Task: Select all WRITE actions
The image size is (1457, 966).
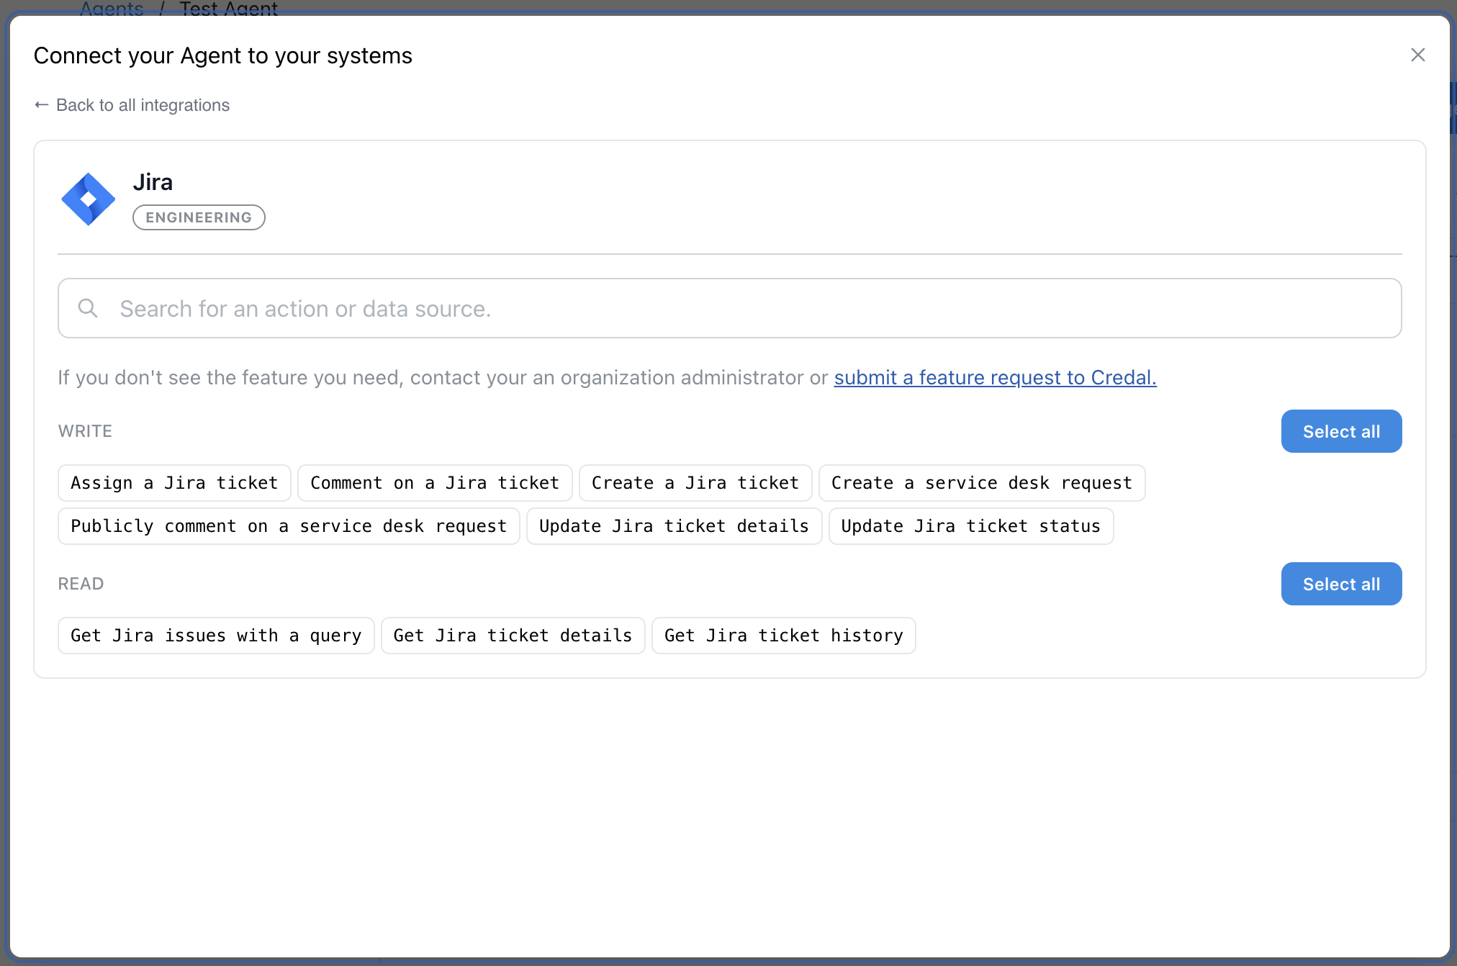Action: [x=1340, y=431]
